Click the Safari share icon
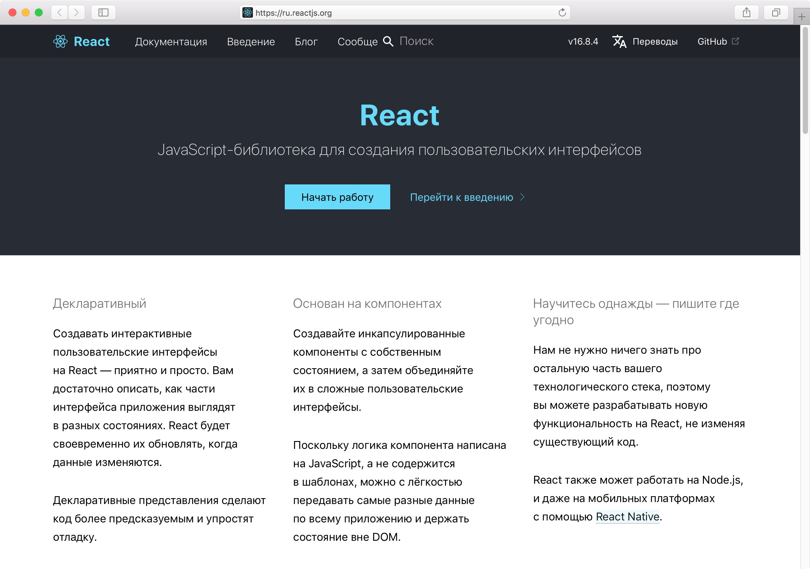 pyautogui.click(x=747, y=13)
